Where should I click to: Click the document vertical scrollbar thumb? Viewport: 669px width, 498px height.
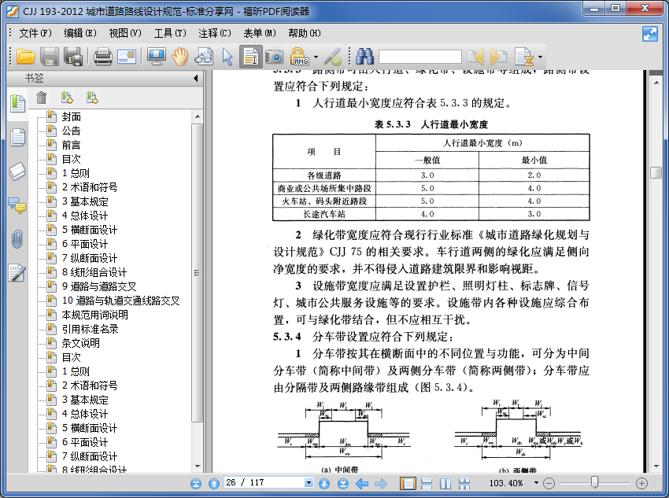(x=656, y=172)
